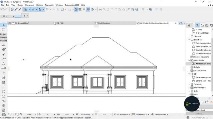Click the tab overview grid icon
Screen dimensions: 213x119
9,23
